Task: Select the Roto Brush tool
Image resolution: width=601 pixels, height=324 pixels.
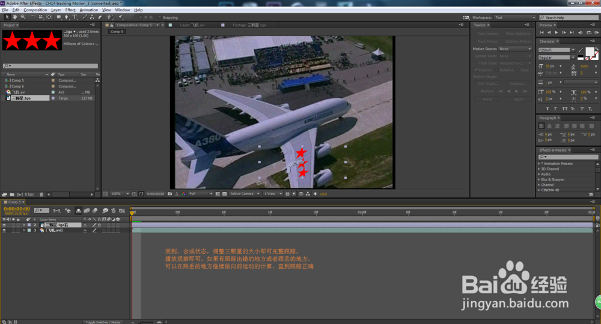Action: pos(111,17)
